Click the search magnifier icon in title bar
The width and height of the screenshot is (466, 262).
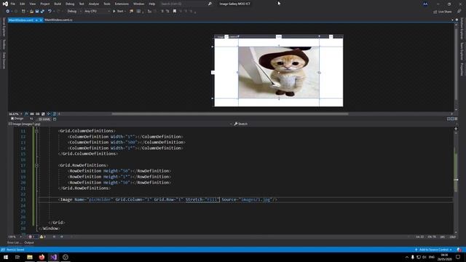[210, 4]
